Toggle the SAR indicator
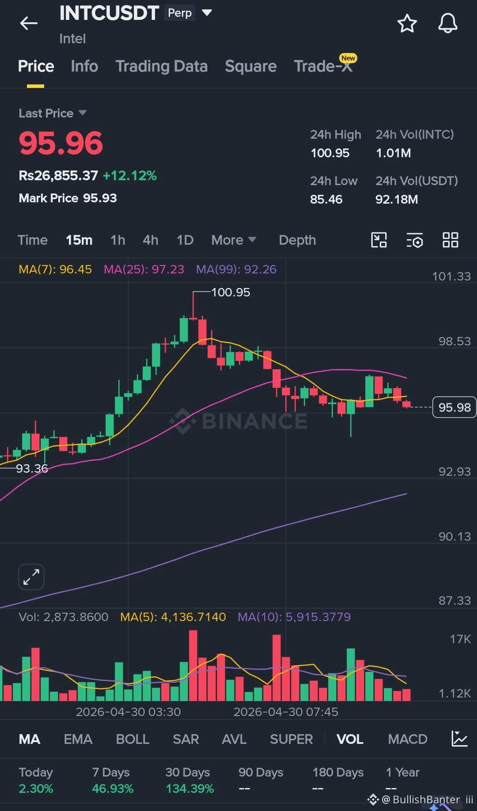Image resolution: width=477 pixels, height=811 pixels. click(185, 739)
